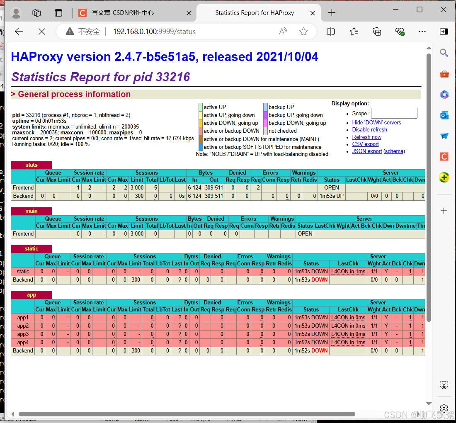Click the active or backup DOWN legend swatch
The height and width of the screenshot is (423, 456).
click(x=200, y=131)
